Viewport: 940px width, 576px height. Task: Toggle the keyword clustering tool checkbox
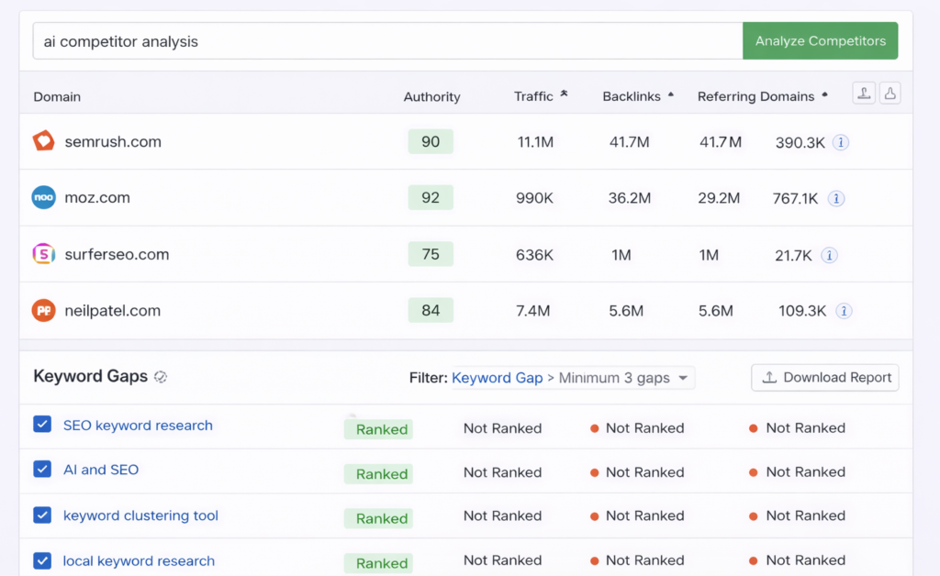click(41, 515)
